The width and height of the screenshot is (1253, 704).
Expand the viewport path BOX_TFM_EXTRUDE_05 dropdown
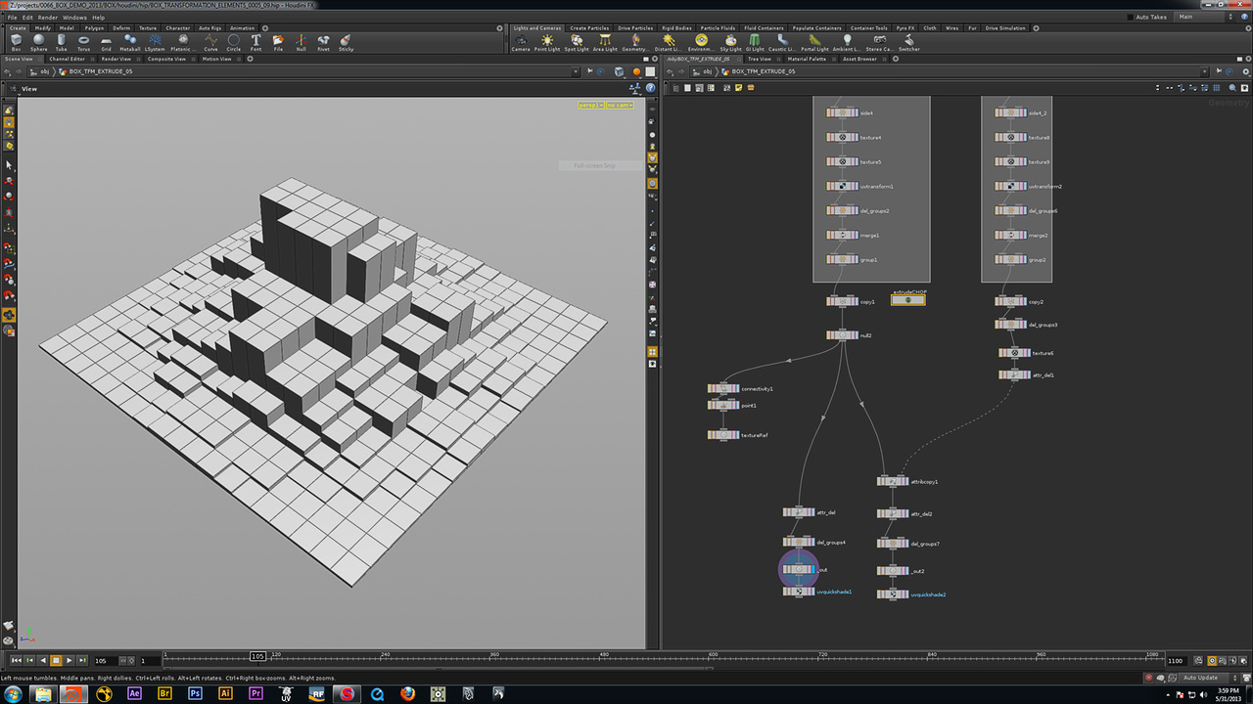pos(577,71)
